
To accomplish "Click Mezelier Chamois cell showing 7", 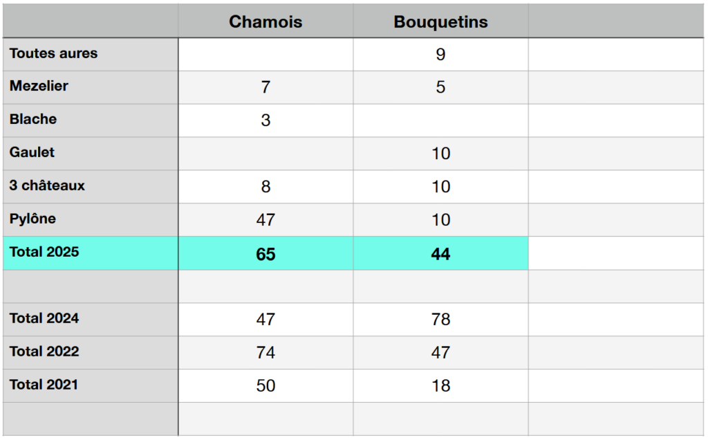I will click(x=265, y=87).
